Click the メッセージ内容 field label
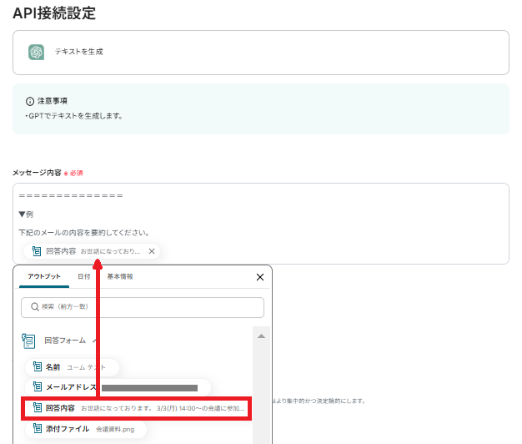 click(37, 173)
